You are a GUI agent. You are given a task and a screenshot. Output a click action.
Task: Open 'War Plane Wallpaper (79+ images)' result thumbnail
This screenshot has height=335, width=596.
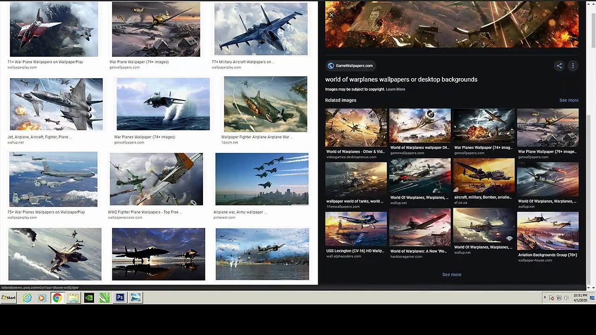[156, 29]
